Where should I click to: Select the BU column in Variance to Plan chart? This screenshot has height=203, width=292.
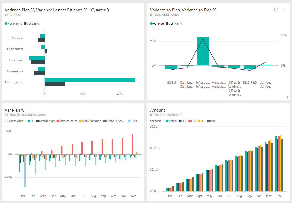tap(171, 67)
